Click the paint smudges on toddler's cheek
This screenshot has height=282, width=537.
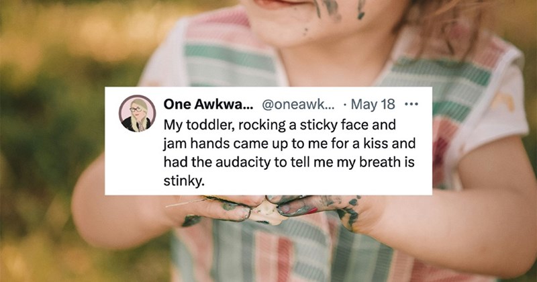coord(338,10)
